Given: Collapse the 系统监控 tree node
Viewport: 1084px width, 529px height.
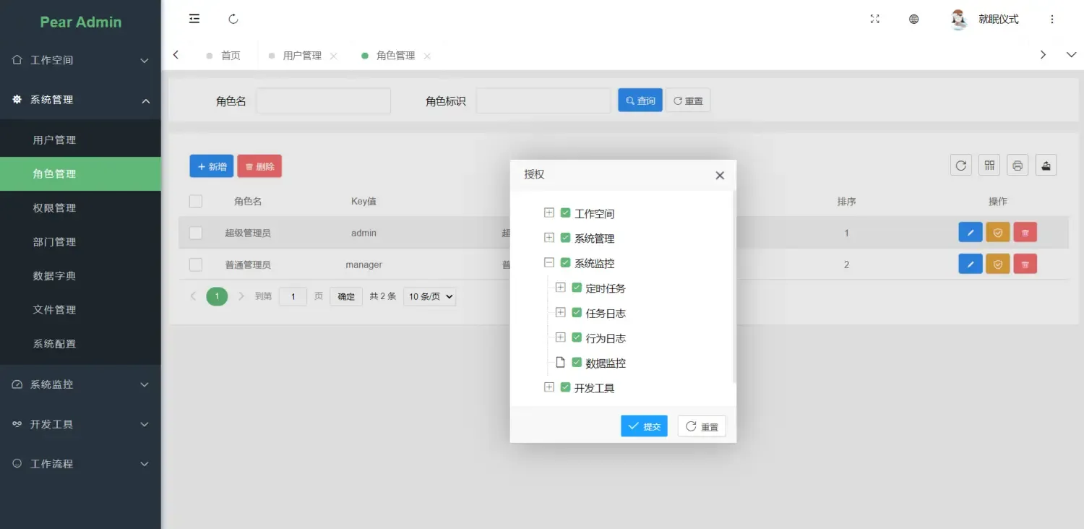Looking at the screenshot, I should pyautogui.click(x=549, y=262).
